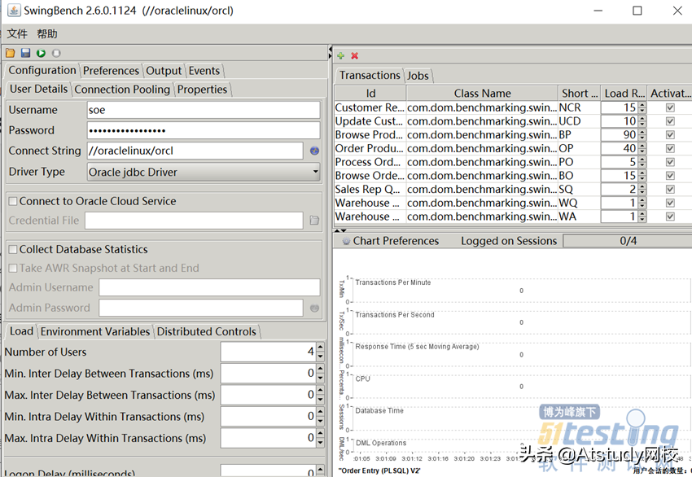The height and width of the screenshot is (477, 692).
Task: Click the Load Ratio column header
Action: (624, 94)
